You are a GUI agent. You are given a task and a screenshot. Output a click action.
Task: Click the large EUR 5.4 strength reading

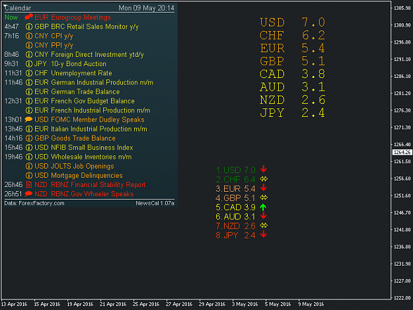tap(292, 48)
